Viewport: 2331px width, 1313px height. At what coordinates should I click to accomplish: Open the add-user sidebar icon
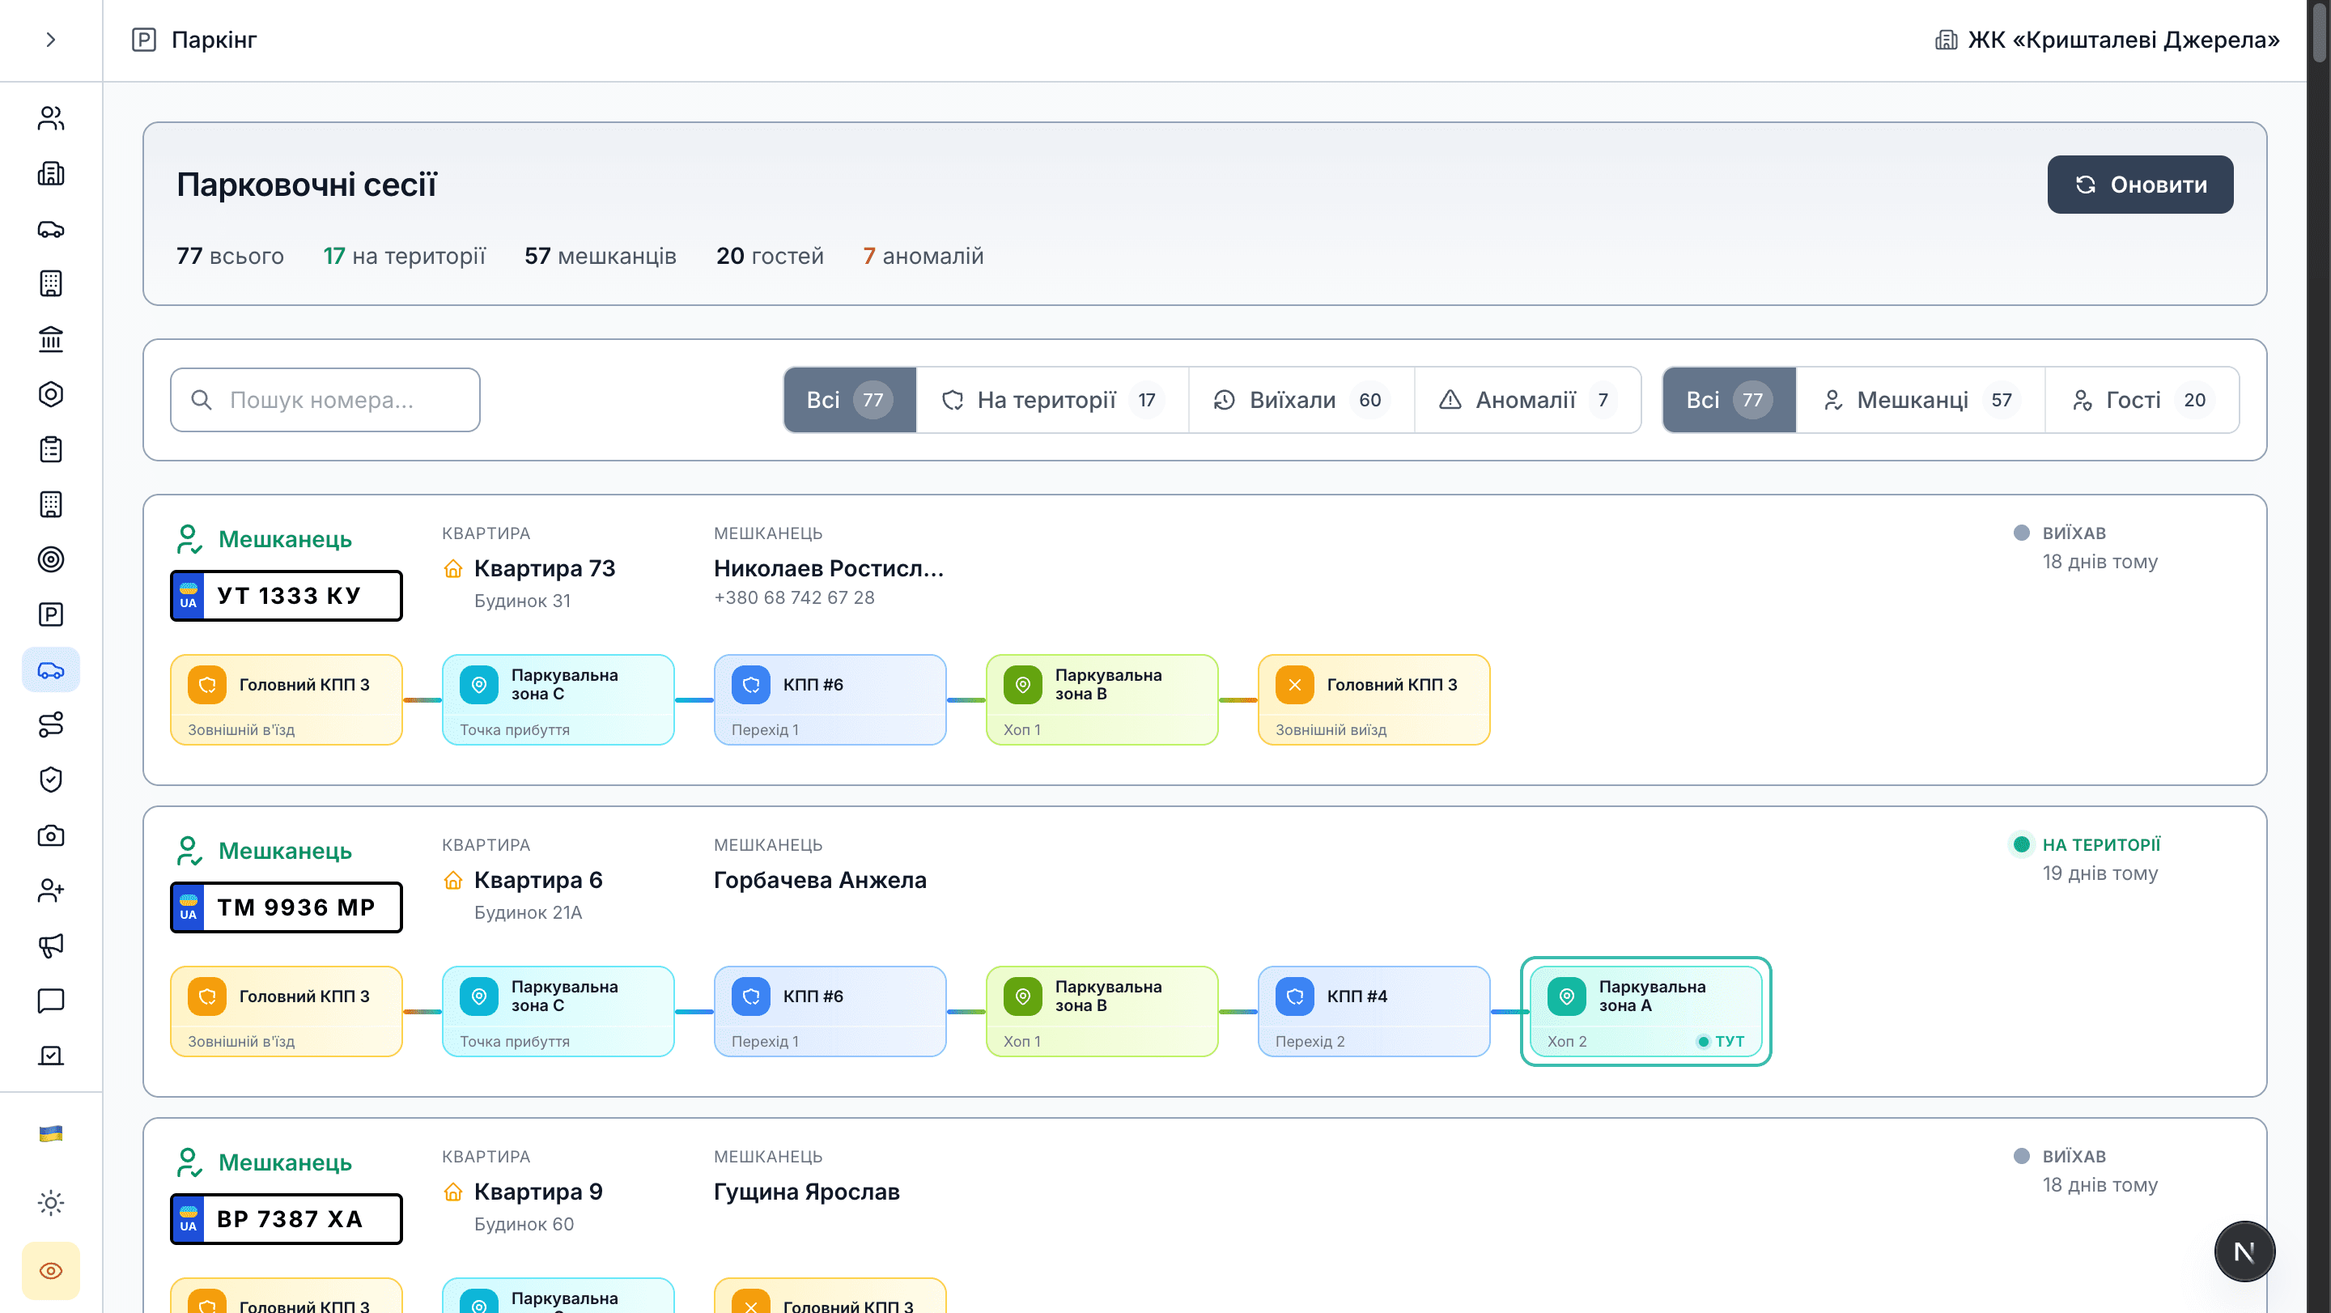click(51, 890)
